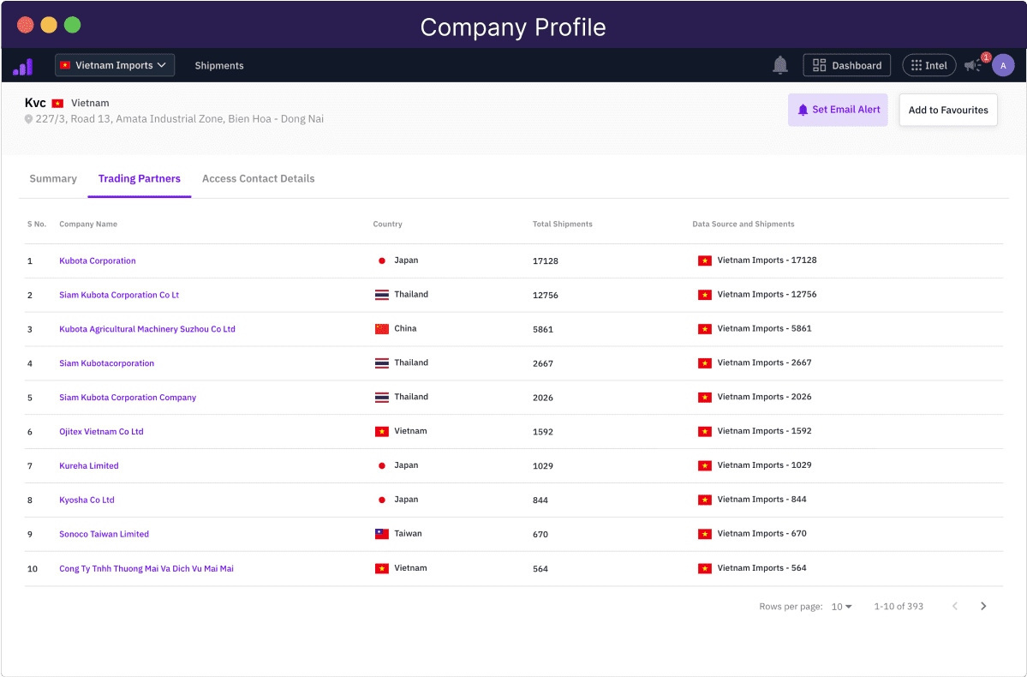
Task: Click the green window maximize button
Action: [x=73, y=25]
